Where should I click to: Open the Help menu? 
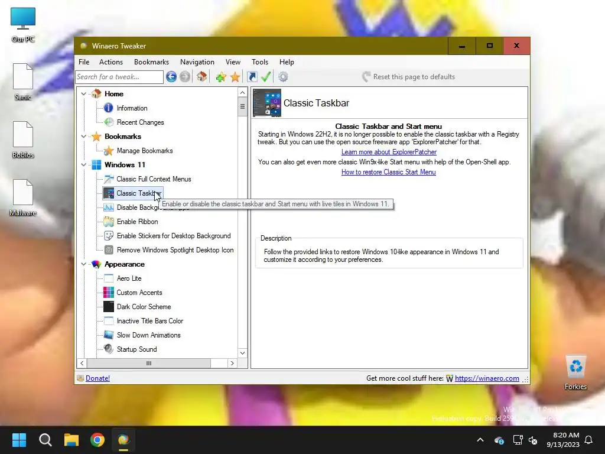click(287, 61)
